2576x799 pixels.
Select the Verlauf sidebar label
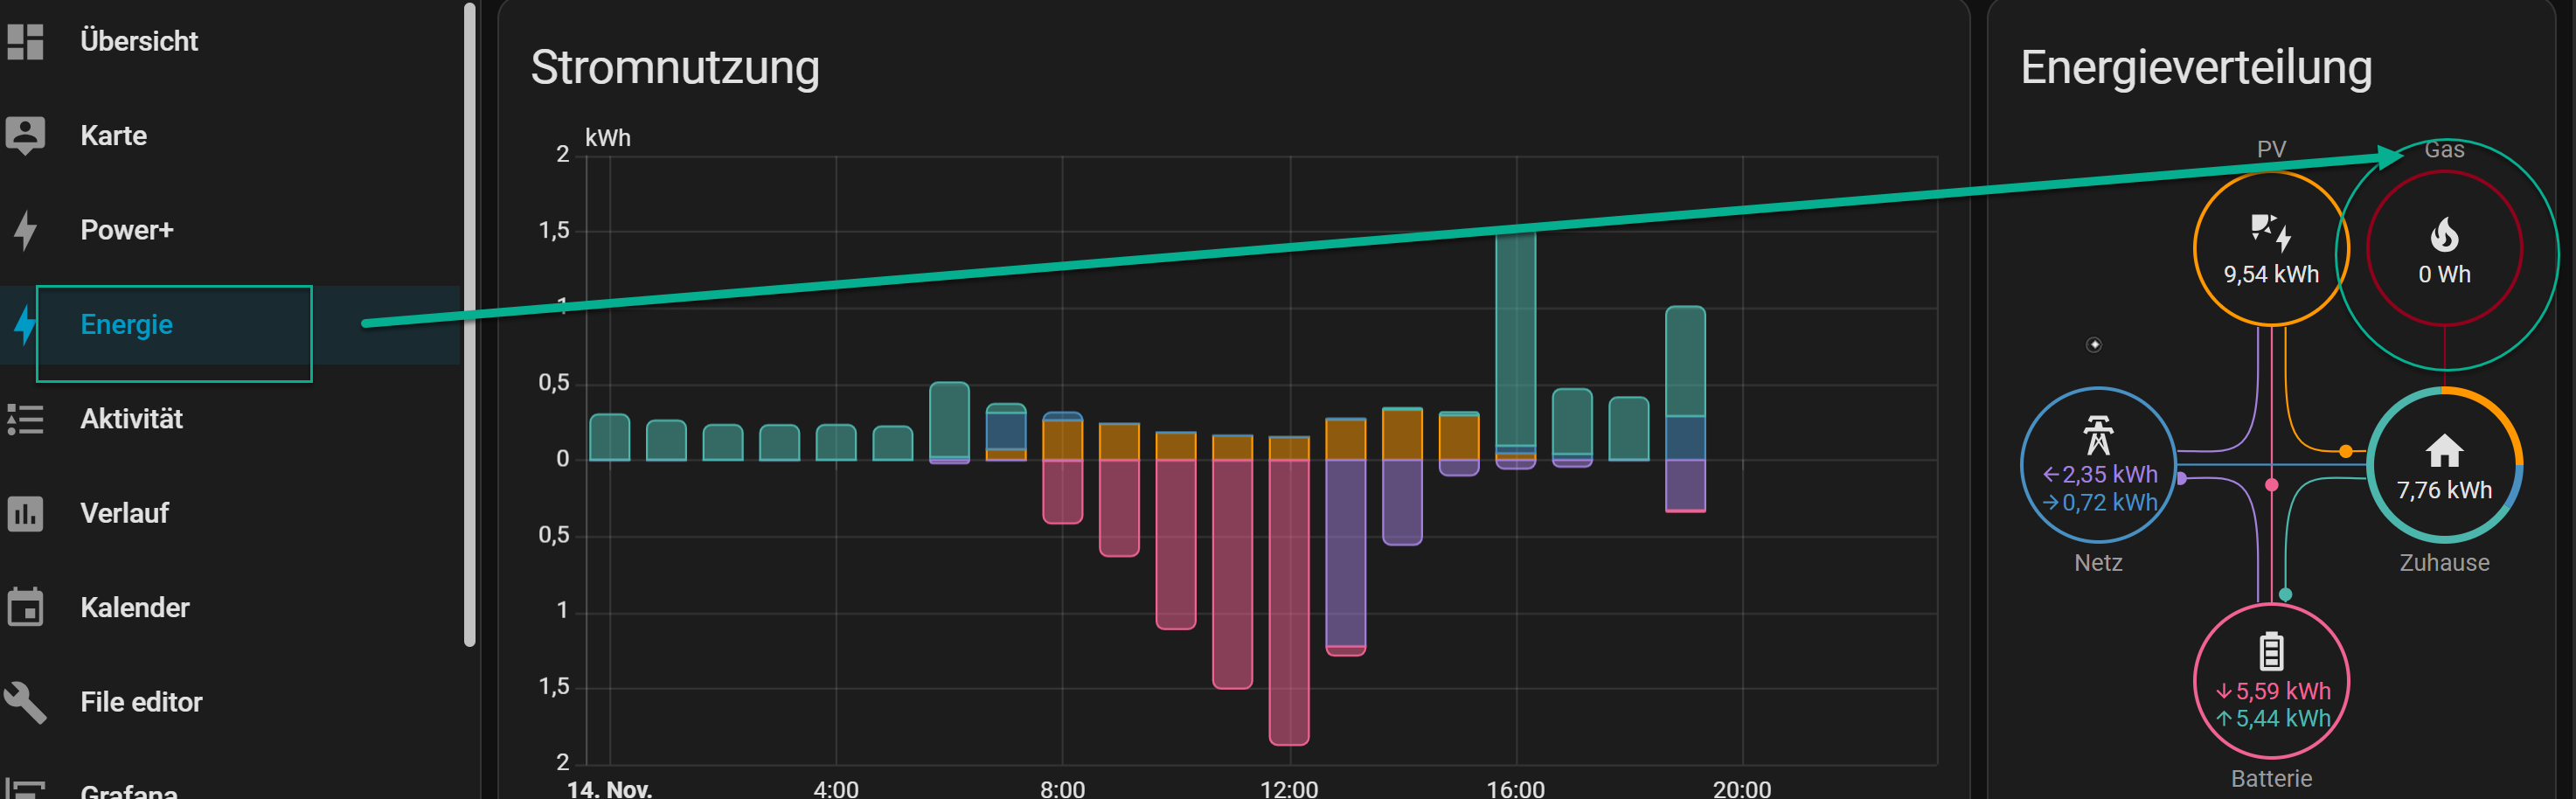pos(124,514)
